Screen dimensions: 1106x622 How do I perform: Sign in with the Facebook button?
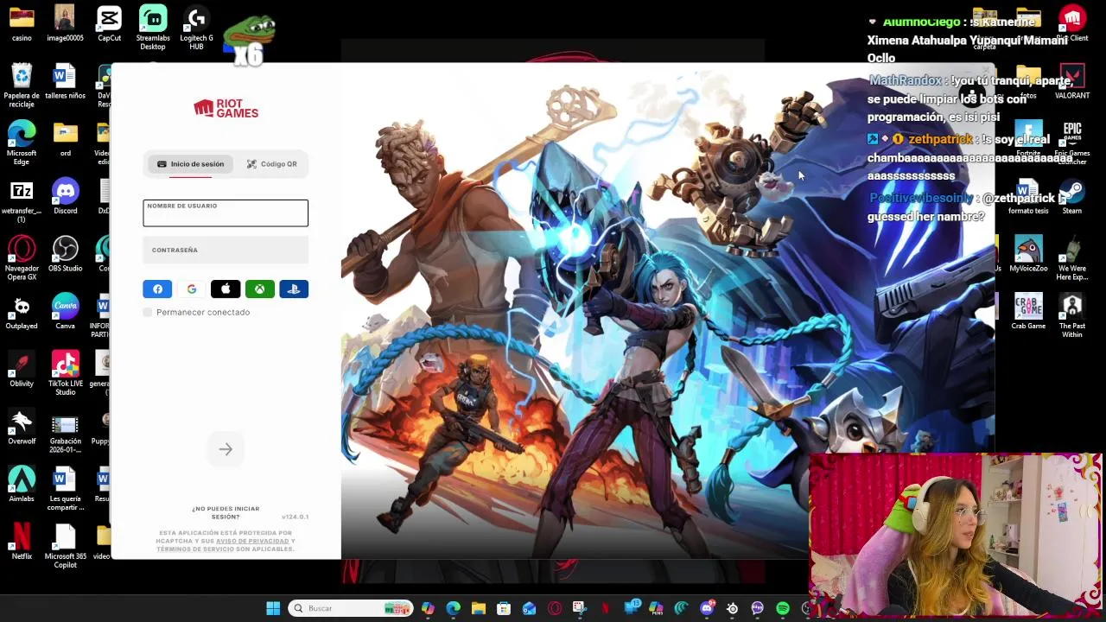pos(157,289)
